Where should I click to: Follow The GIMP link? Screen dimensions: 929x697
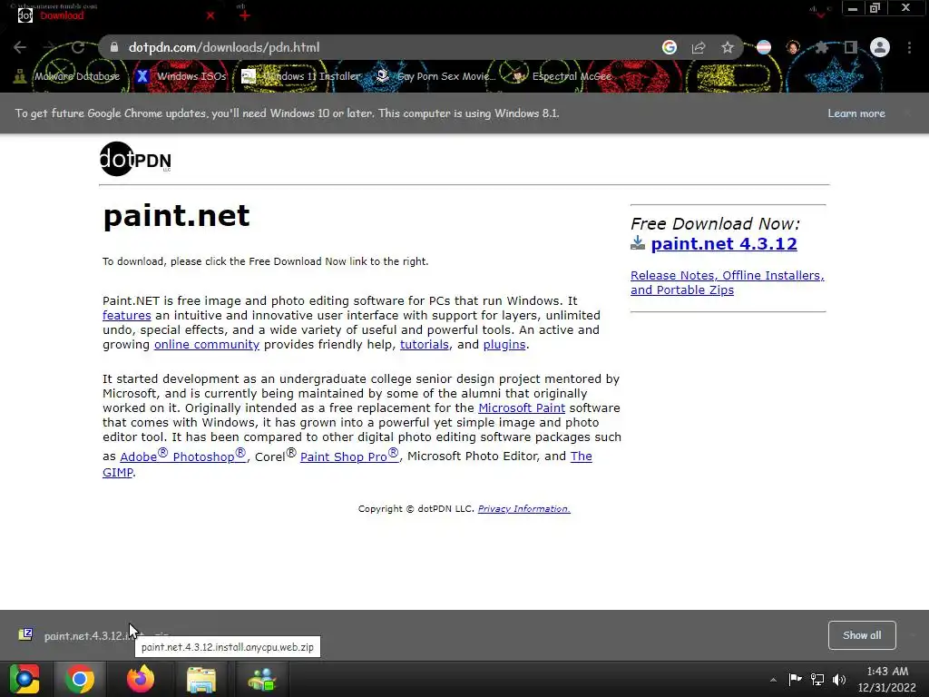pyautogui.click(x=347, y=464)
